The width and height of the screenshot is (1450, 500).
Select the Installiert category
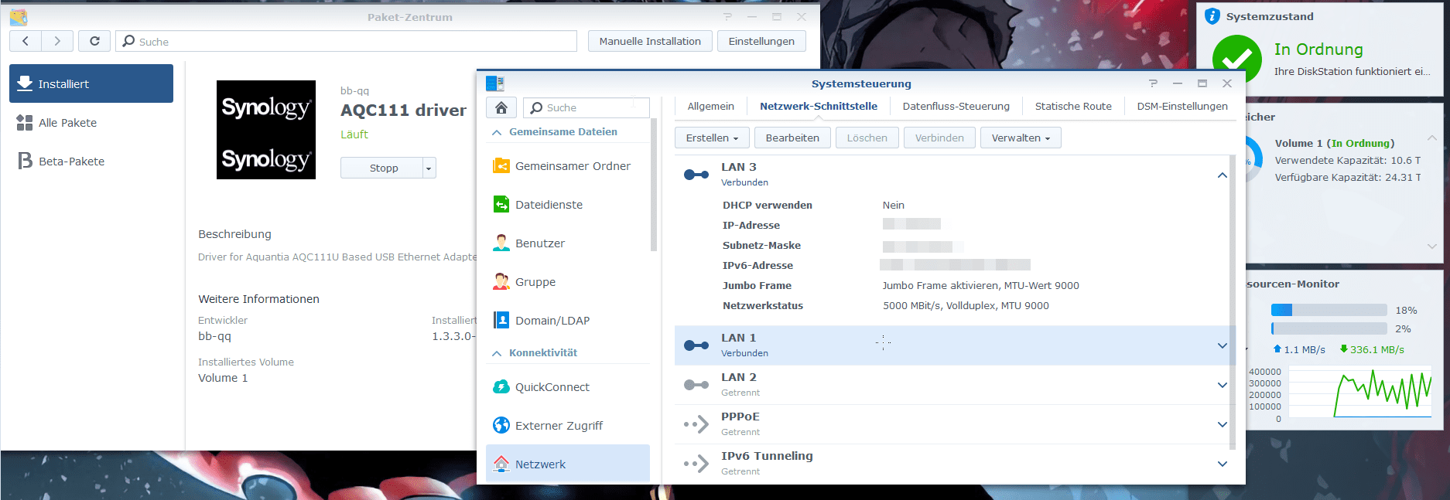(91, 83)
